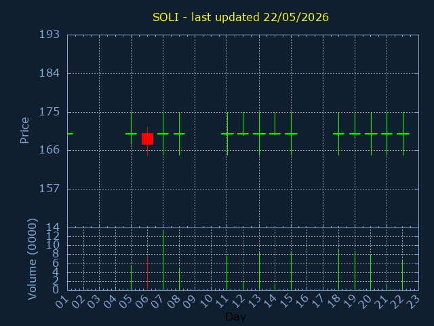Click day label 06 on x-axis
The height and width of the screenshot is (326, 434).
tap(142, 301)
